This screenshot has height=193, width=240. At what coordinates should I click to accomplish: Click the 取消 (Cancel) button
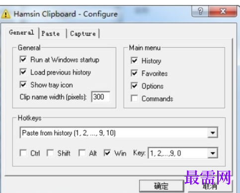tap(210, 186)
